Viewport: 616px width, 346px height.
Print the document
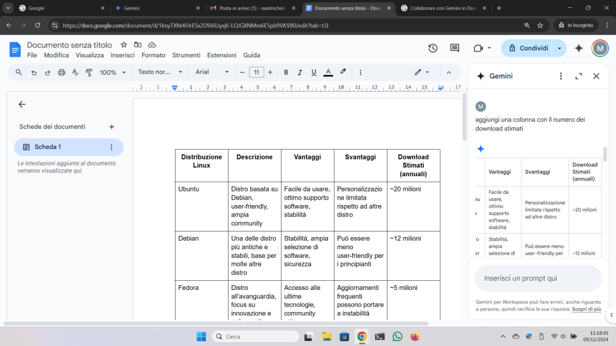61,72
